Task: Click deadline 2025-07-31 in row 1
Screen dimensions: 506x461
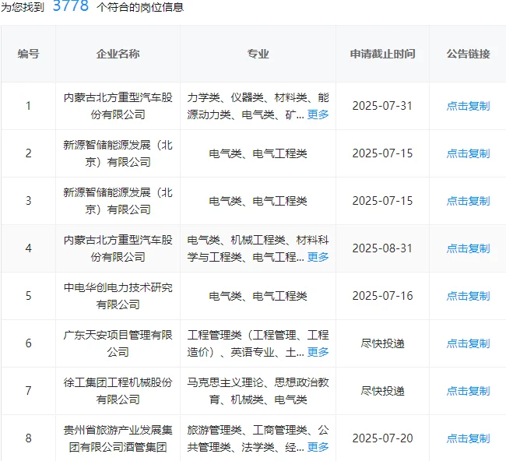Action: coord(382,106)
